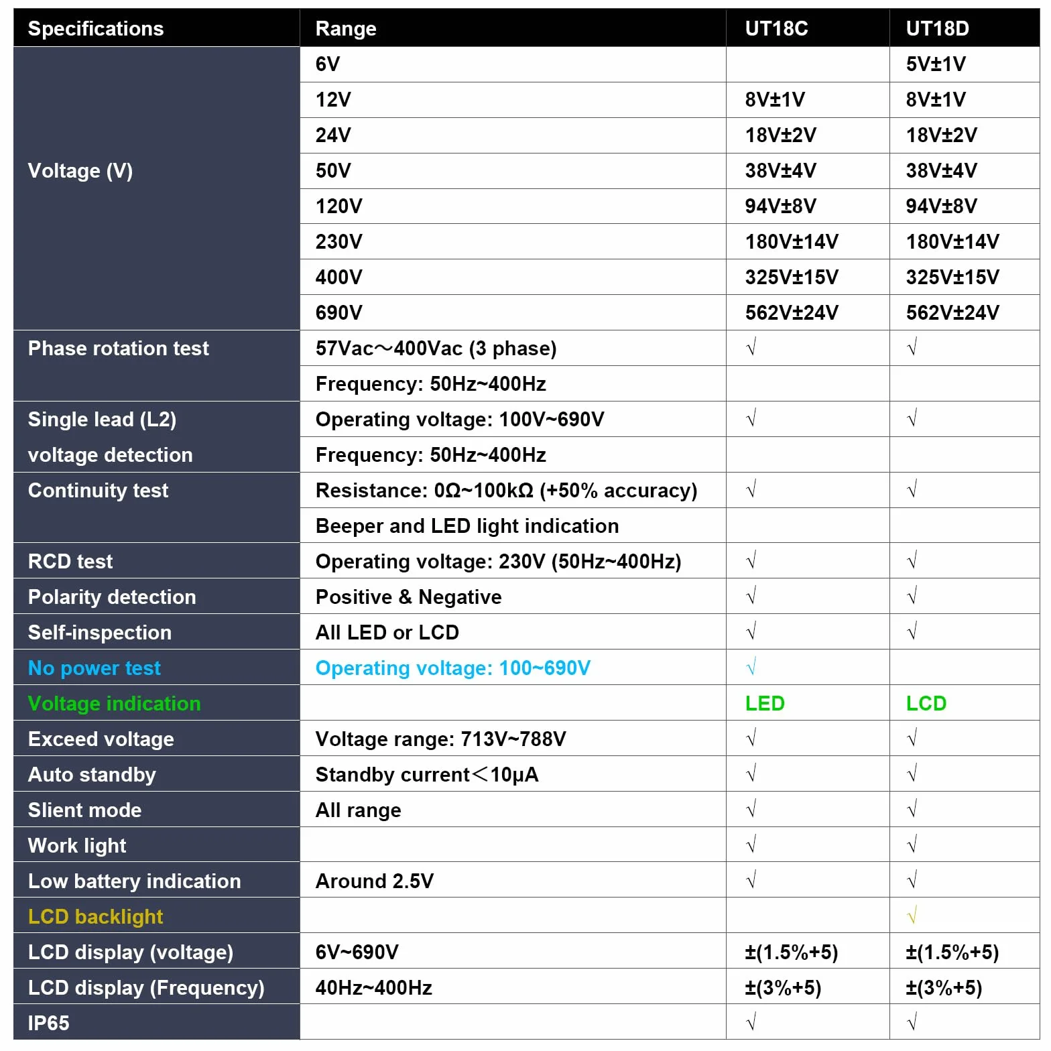Click "Operating voltage: 100V~690V" in Single lead row

coord(460,420)
